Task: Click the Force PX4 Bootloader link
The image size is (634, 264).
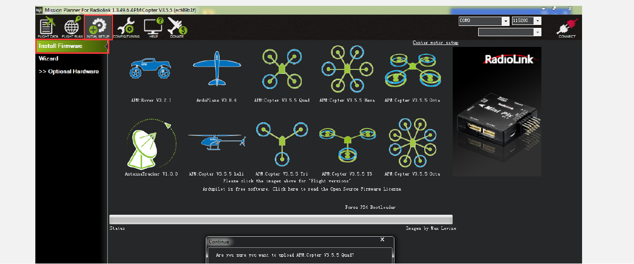Action: 370,207
